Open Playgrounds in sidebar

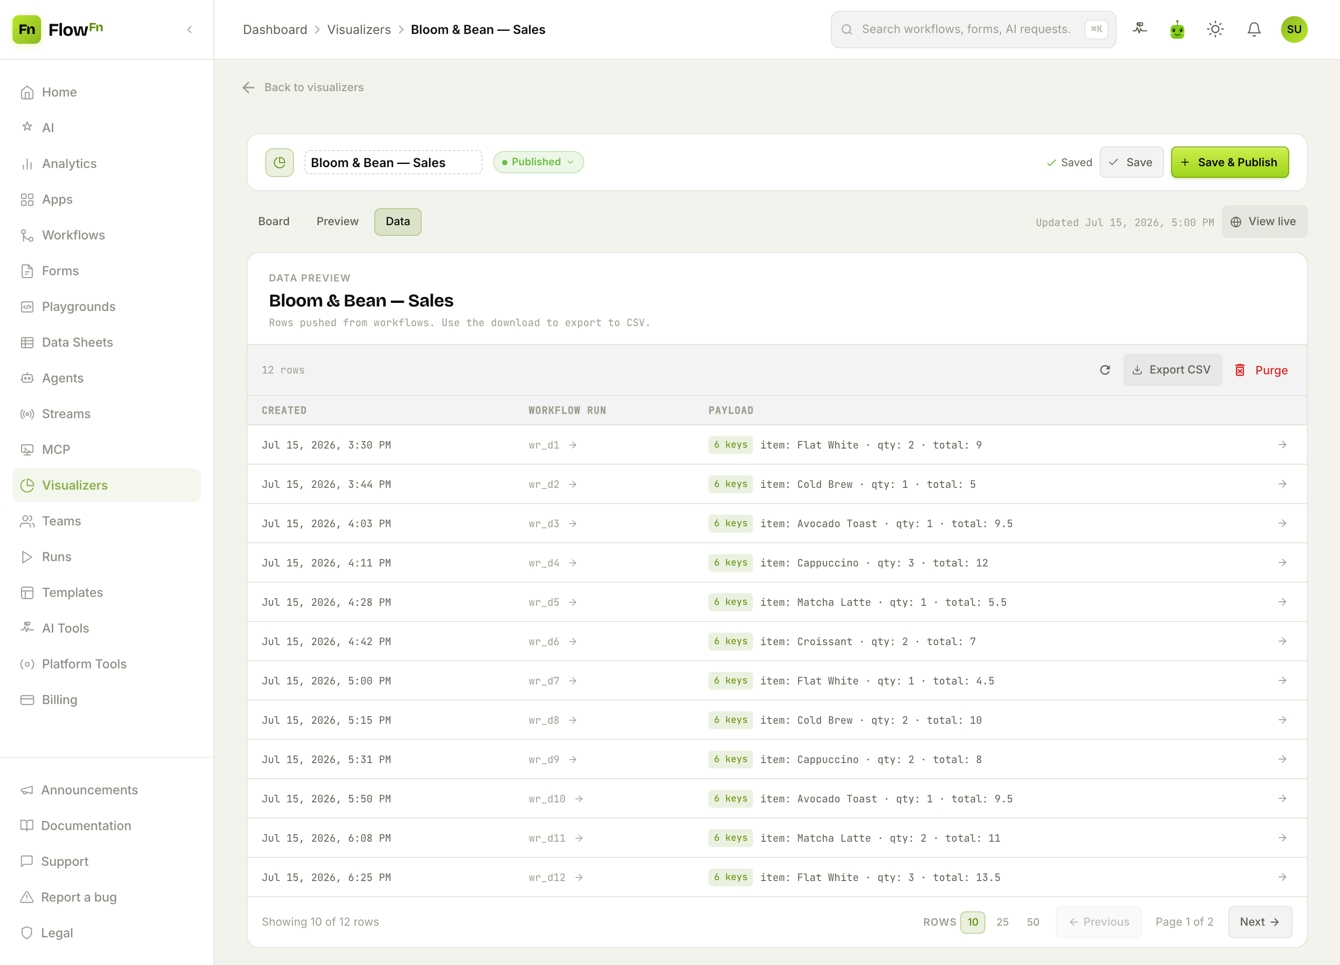click(106, 306)
